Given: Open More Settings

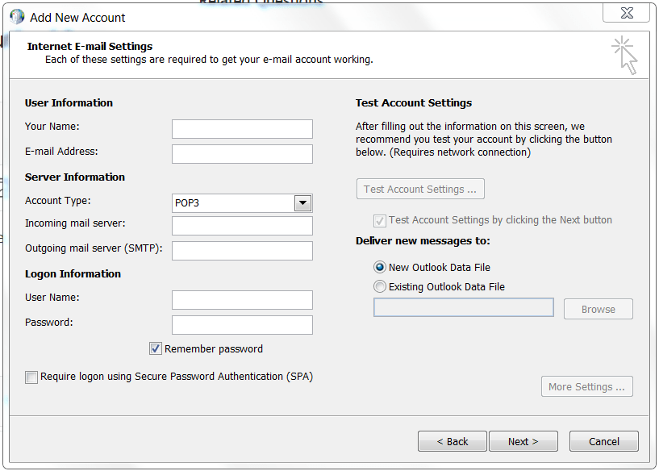Looking at the screenshot, I should pyautogui.click(x=586, y=387).
